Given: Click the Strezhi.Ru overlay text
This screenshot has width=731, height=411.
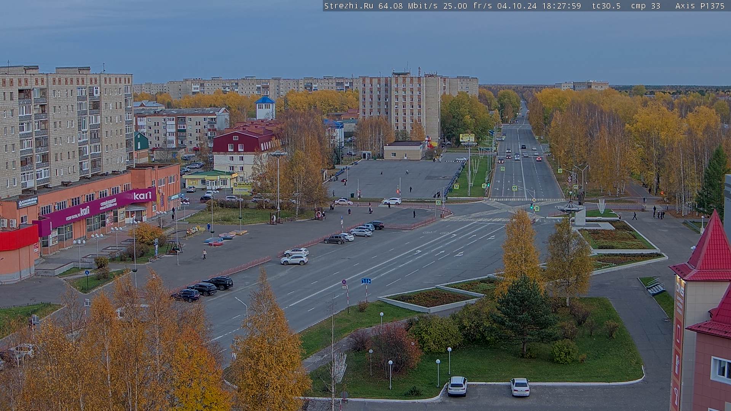Looking at the screenshot, I should 348,6.
